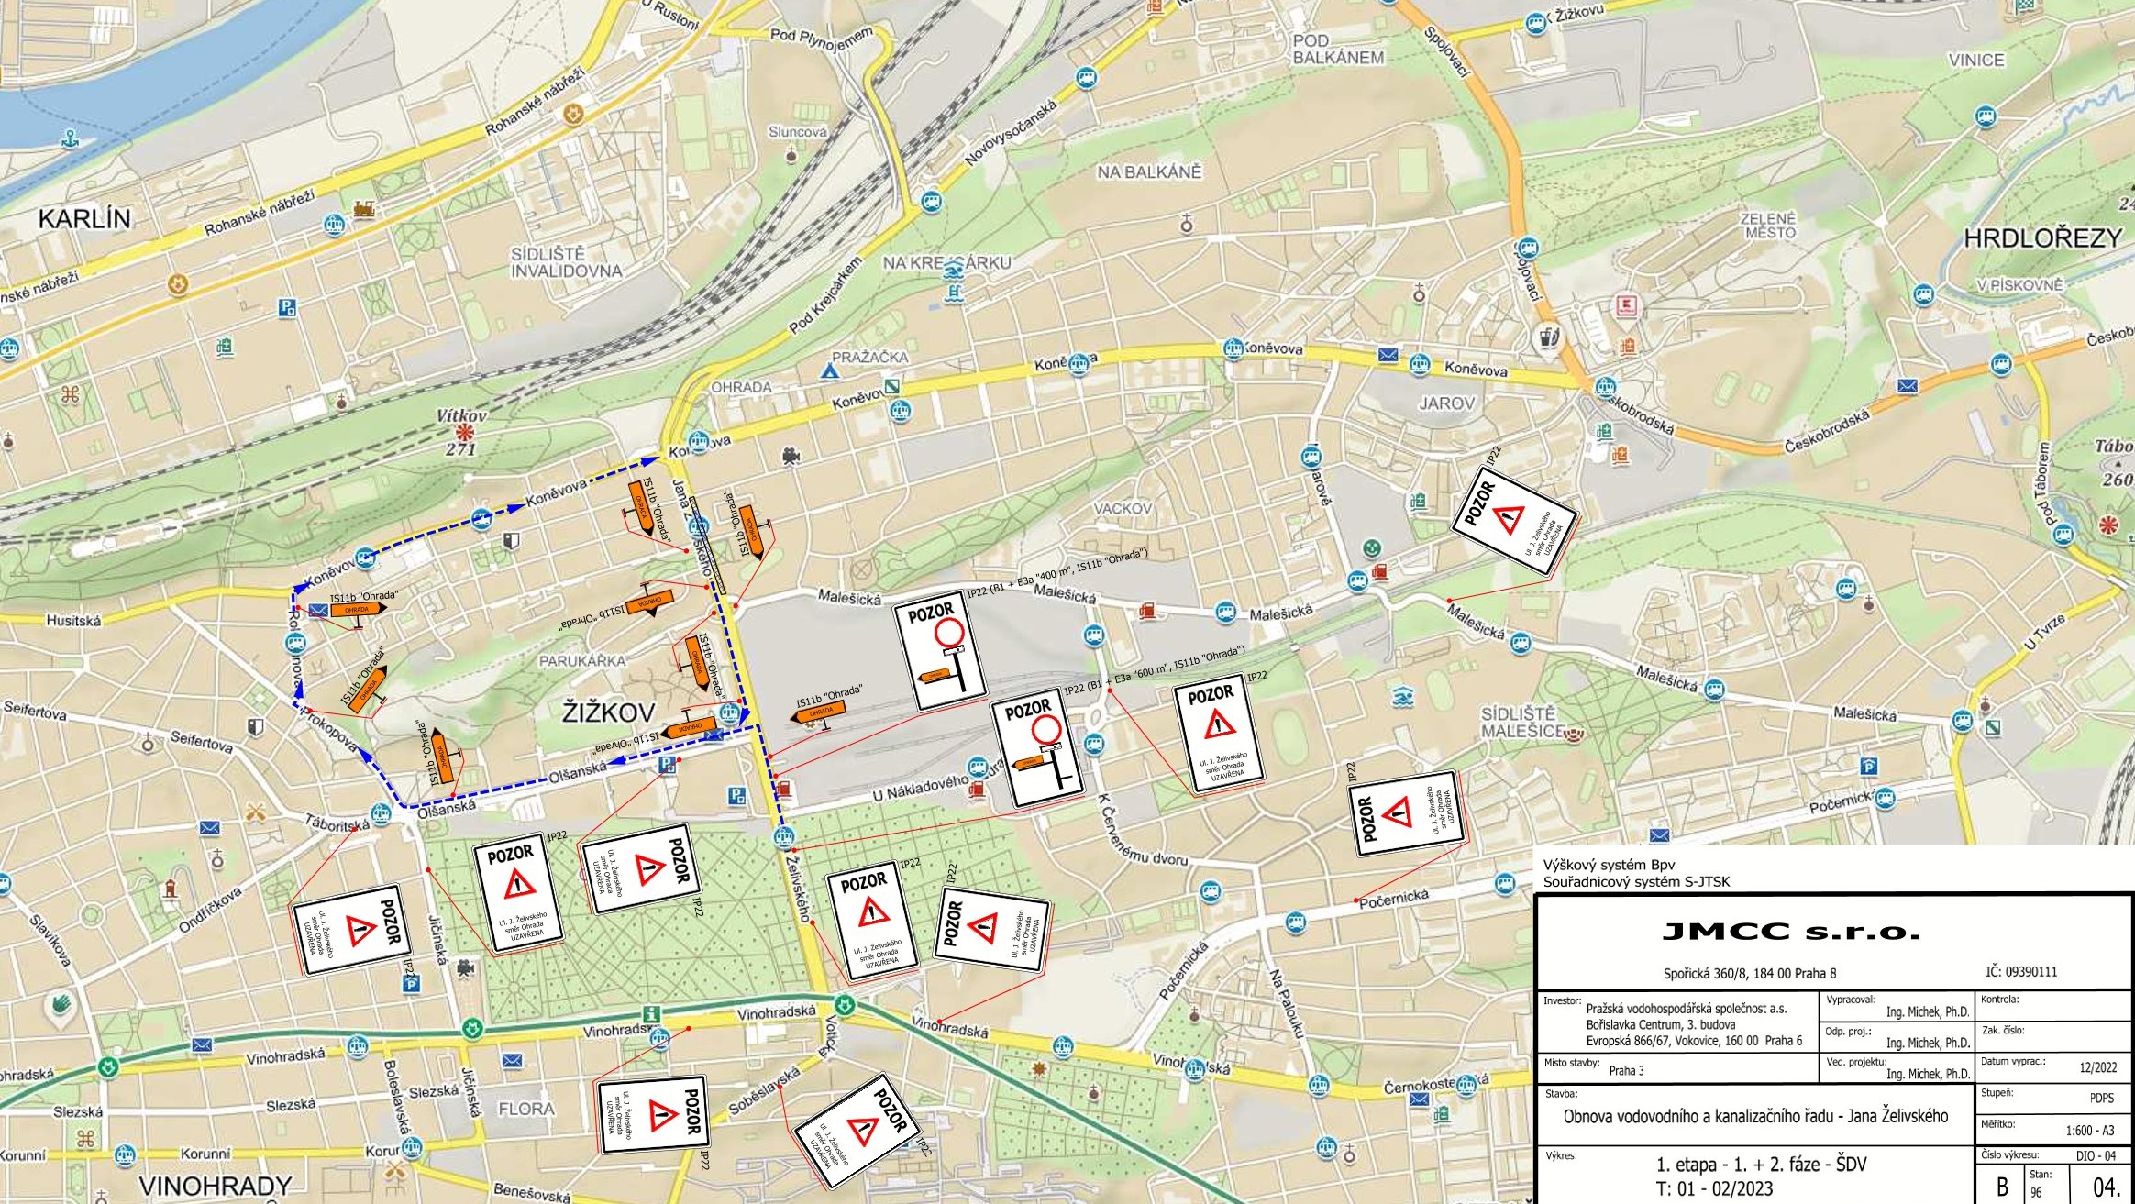Click the Výškový systém Bpv note

coord(1609,864)
